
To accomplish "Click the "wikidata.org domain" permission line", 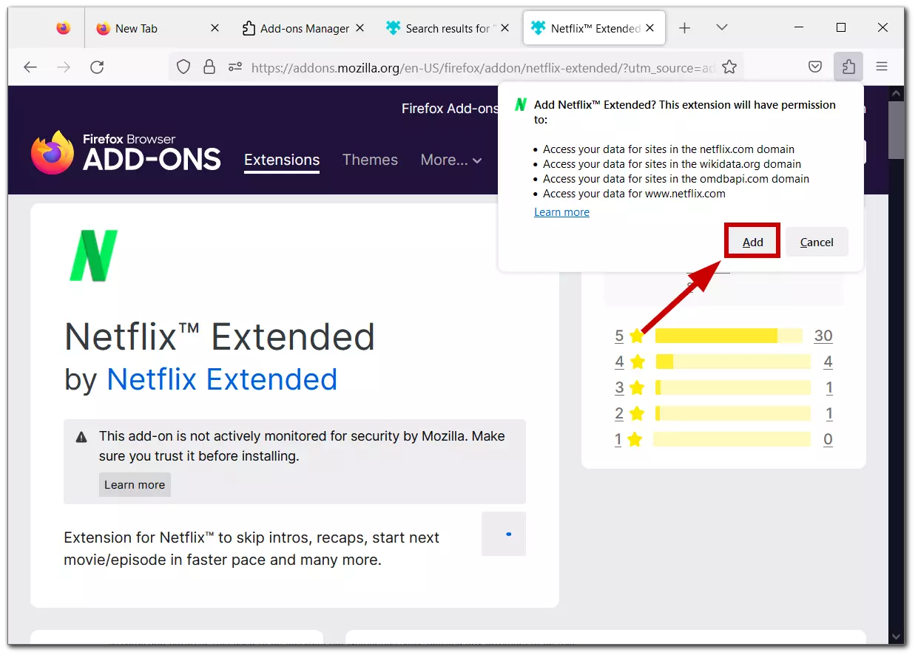I will (672, 164).
